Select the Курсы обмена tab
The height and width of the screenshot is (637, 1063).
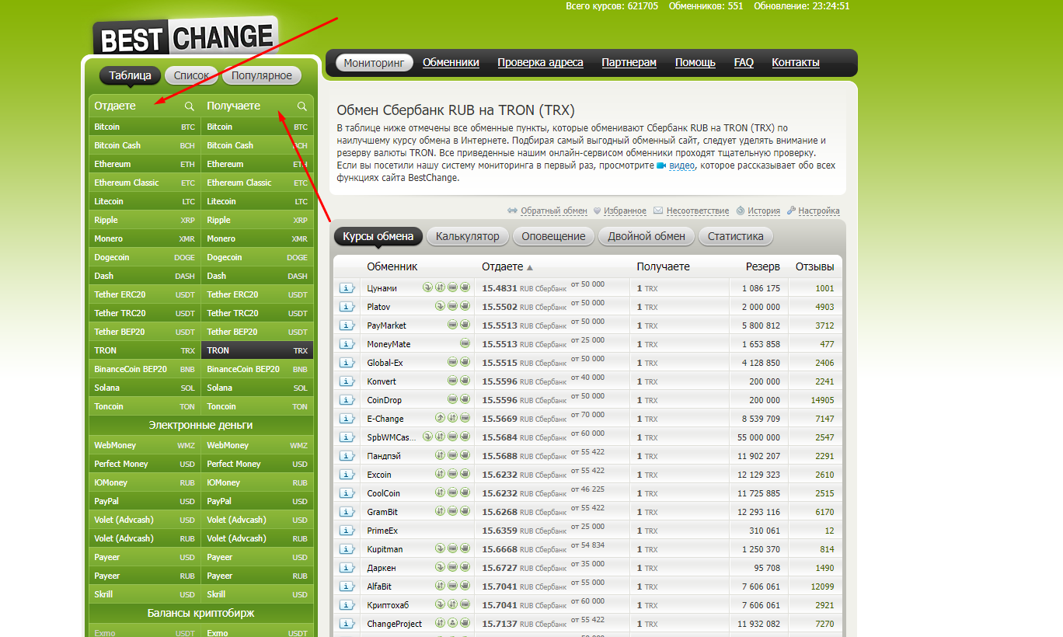[378, 236]
